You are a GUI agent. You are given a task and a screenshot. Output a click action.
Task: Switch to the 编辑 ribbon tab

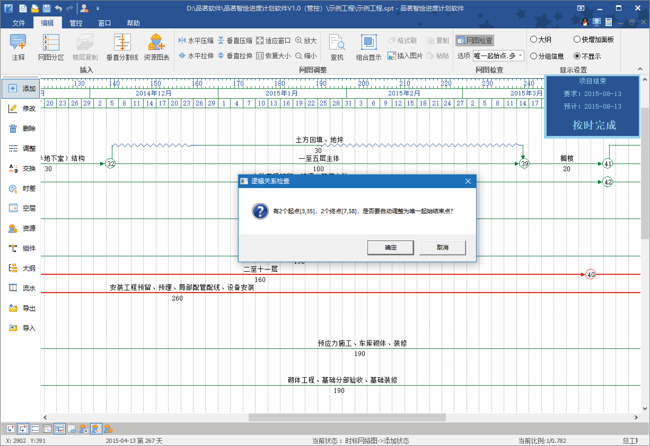tap(47, 23)
